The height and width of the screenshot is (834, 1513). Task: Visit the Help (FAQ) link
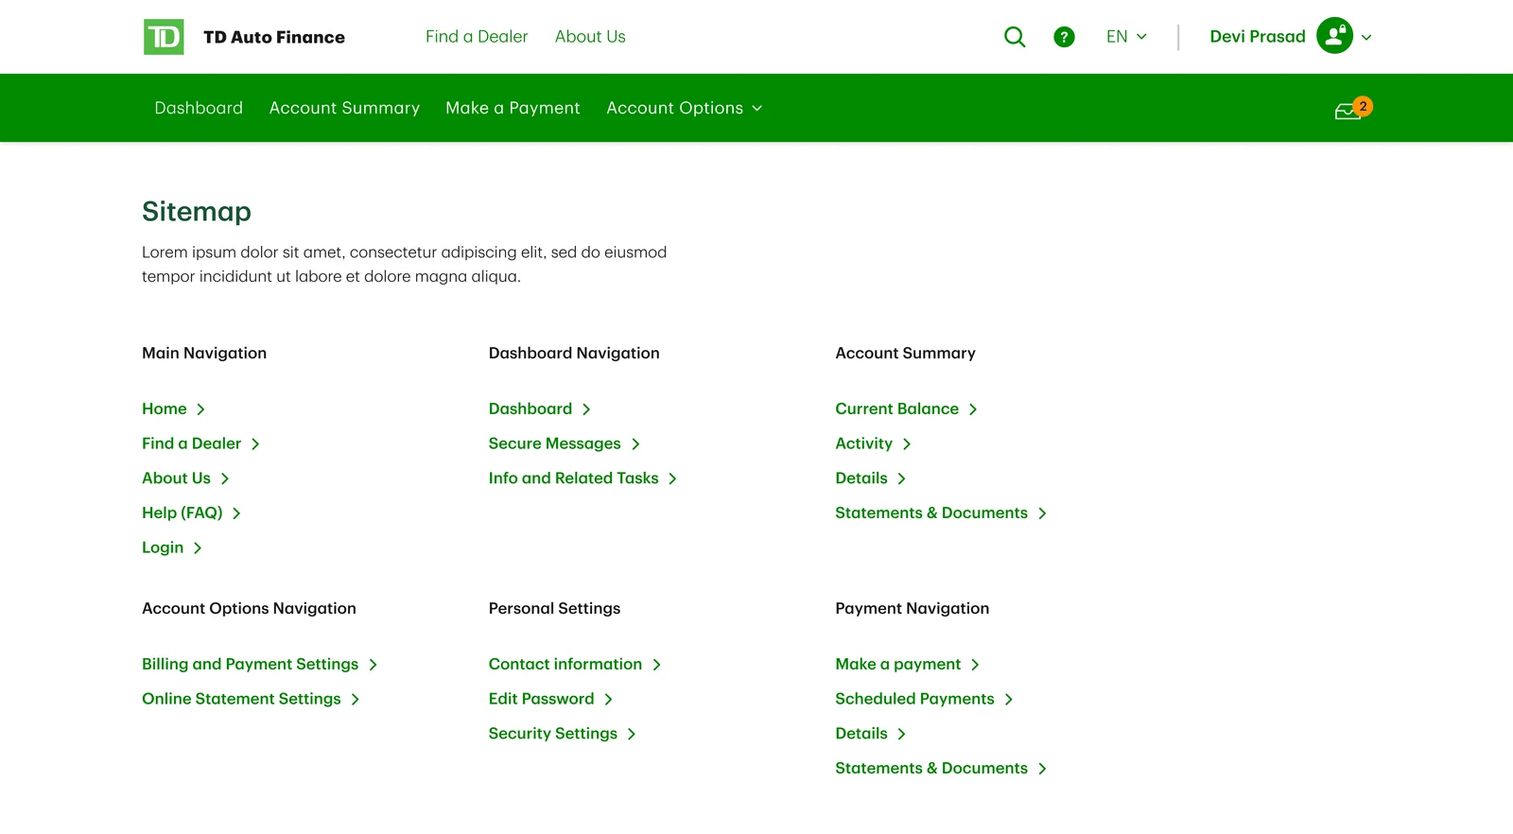[x=191, y=513]
